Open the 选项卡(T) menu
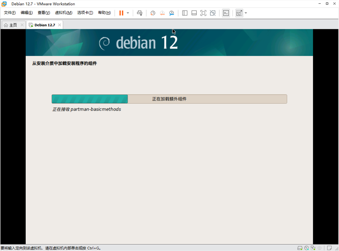This screenshot has width=339, height=251. tap(85, 13)
